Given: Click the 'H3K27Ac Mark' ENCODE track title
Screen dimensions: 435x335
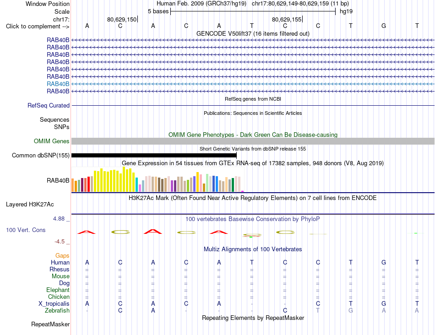Looking at the screenshot, I should tap(253, 198).
